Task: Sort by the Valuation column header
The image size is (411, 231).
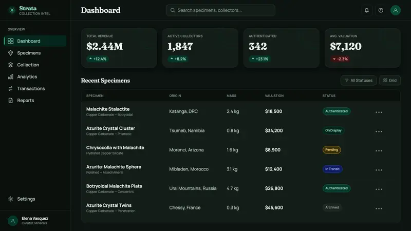Action: (274, 96)
